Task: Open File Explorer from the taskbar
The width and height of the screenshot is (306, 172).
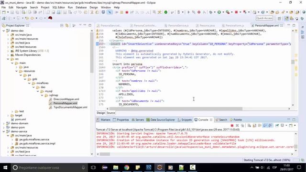Action: point(116,168)
